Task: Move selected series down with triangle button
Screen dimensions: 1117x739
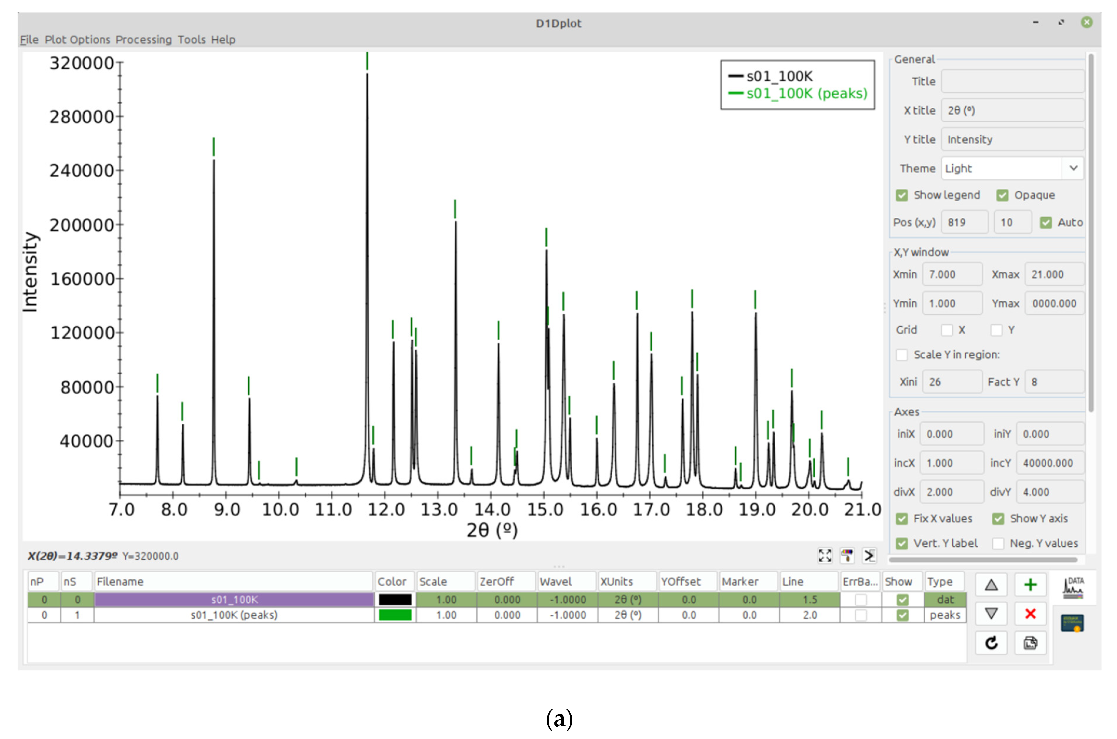Action: point(991,614)
